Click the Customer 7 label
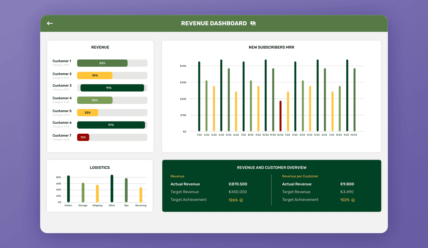 [62, 135]
